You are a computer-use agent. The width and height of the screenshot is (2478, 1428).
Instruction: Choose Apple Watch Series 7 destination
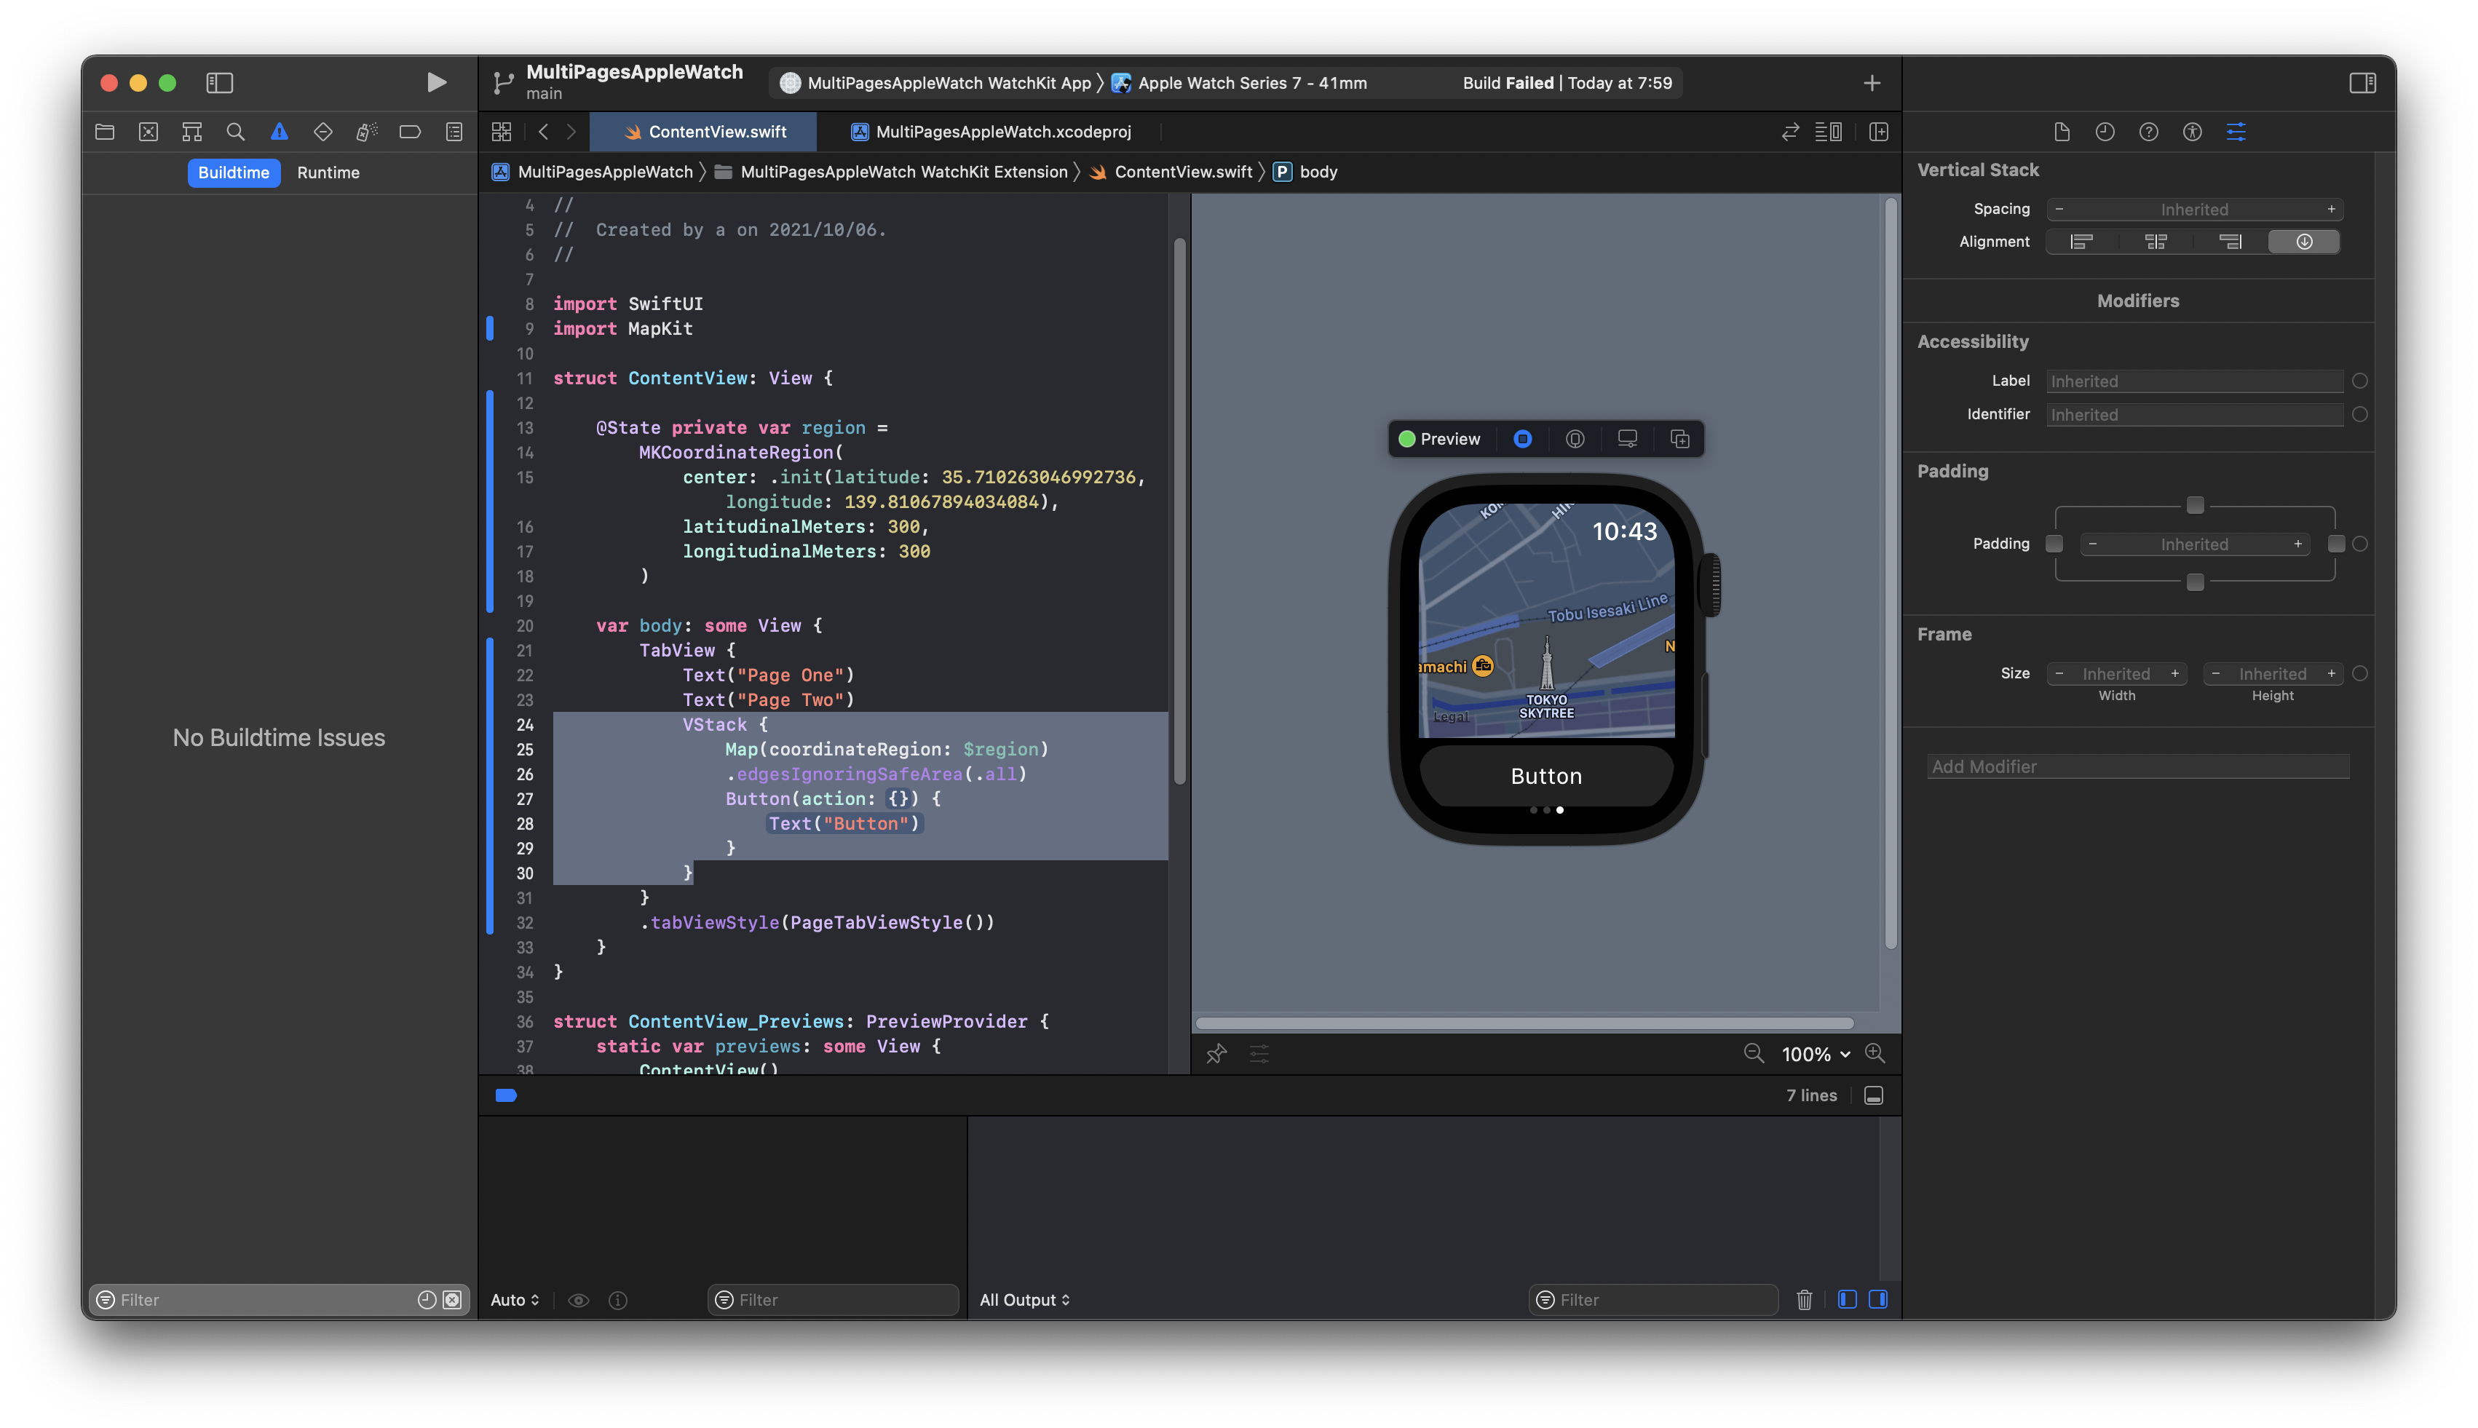(x=1239, y=84)
